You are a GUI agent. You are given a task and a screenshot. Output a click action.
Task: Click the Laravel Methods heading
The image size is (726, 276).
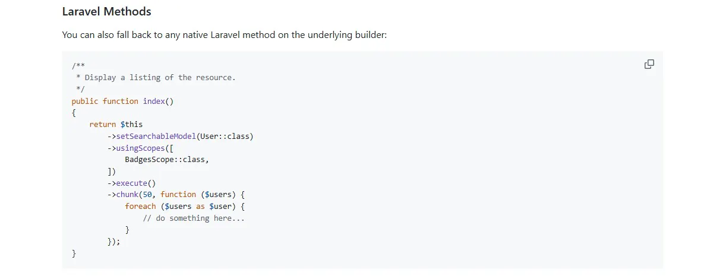click(106, 11)
